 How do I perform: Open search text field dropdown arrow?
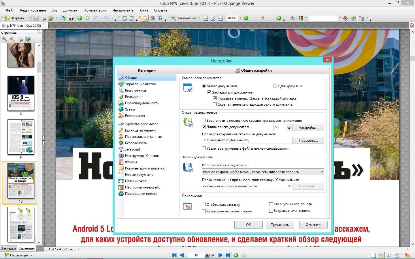point(340,18)
